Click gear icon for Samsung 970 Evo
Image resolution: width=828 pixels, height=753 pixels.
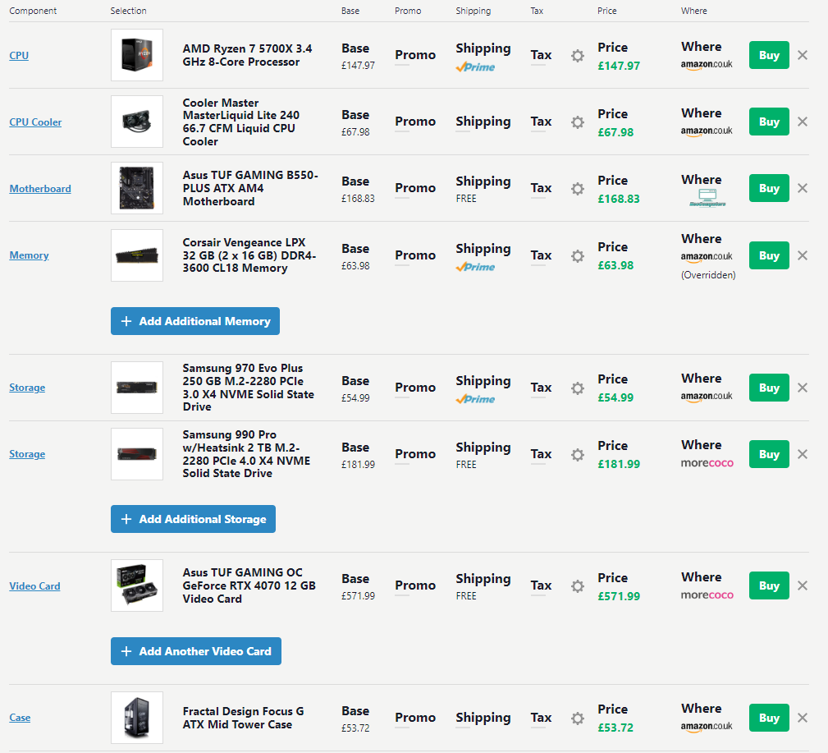point(578,388)
